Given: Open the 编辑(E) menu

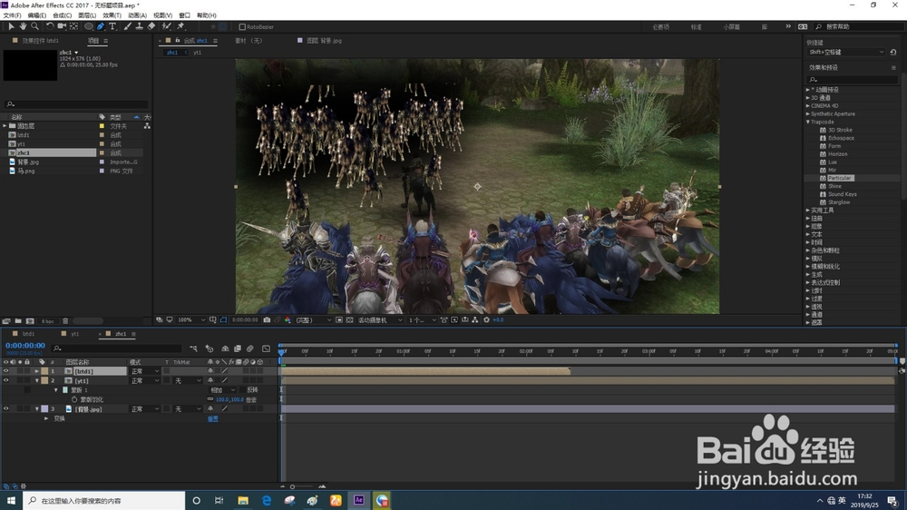Looking at the screenshot, I should pos(36,15).
